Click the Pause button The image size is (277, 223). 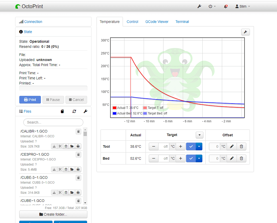pos(53,100)
